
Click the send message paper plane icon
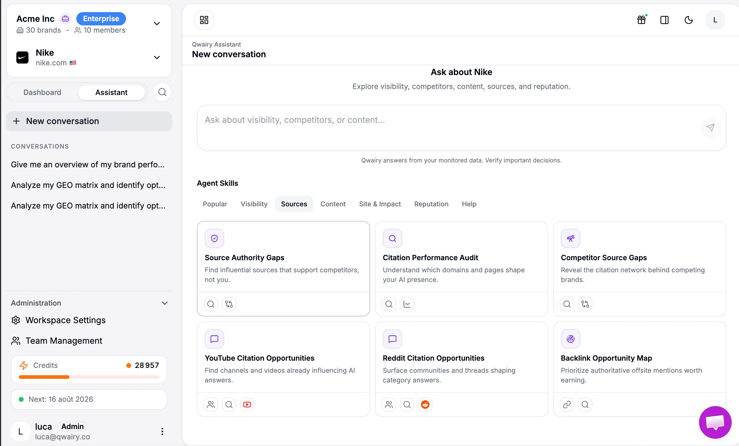(x=711, y=127)
